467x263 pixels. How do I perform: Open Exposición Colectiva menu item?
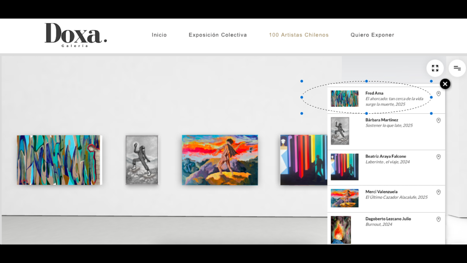pyautogui.click(x=218, y=35)
